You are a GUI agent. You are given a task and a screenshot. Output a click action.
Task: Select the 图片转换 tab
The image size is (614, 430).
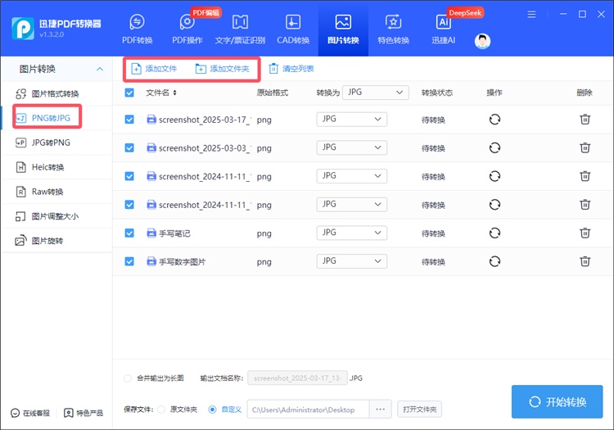click(x=343, y=29)
